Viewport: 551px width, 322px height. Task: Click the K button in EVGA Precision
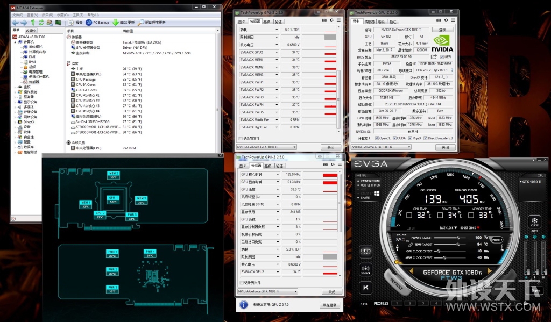point(365,288)
